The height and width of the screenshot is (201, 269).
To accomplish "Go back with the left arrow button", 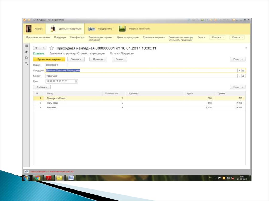I will coord(37,48).
